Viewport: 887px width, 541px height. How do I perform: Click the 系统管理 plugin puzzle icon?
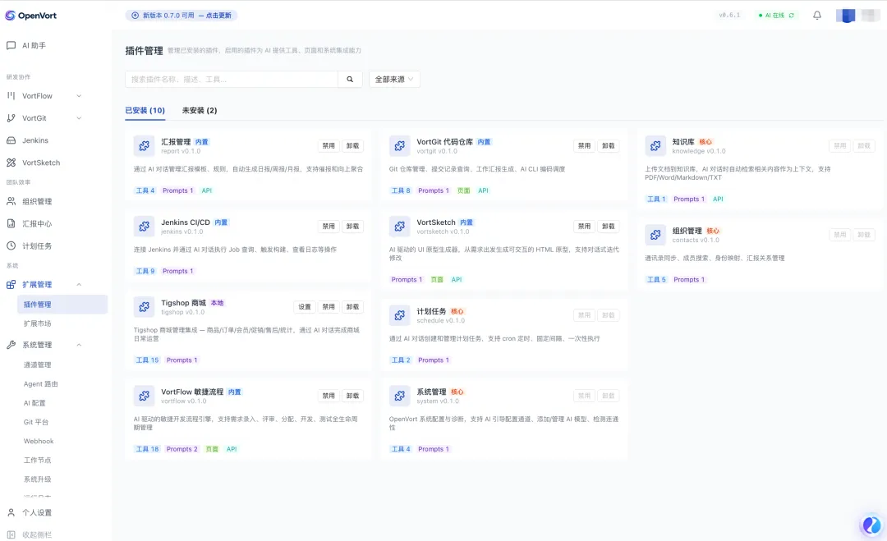tap(399, 396)
